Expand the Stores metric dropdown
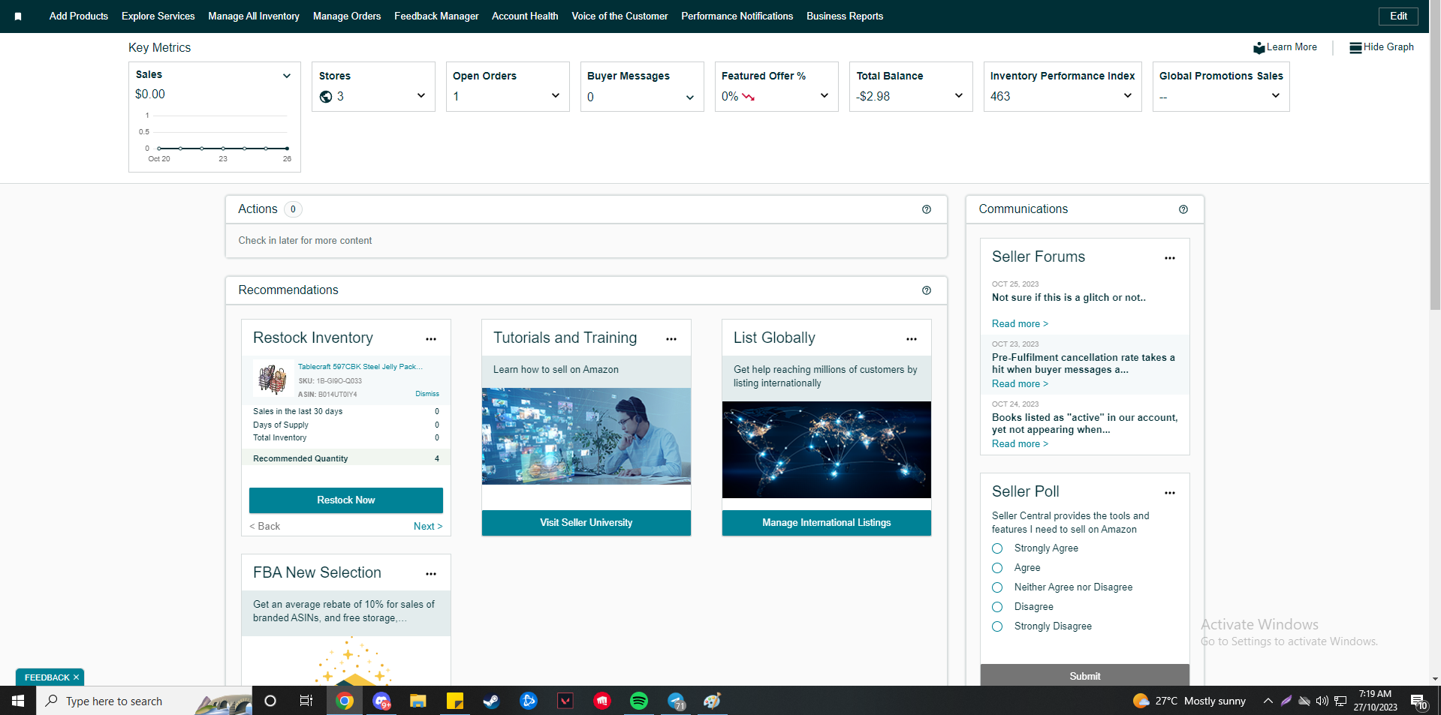The width and height of the screenshot is (1441, 715). pyautogui.click(x=421, y=95)
